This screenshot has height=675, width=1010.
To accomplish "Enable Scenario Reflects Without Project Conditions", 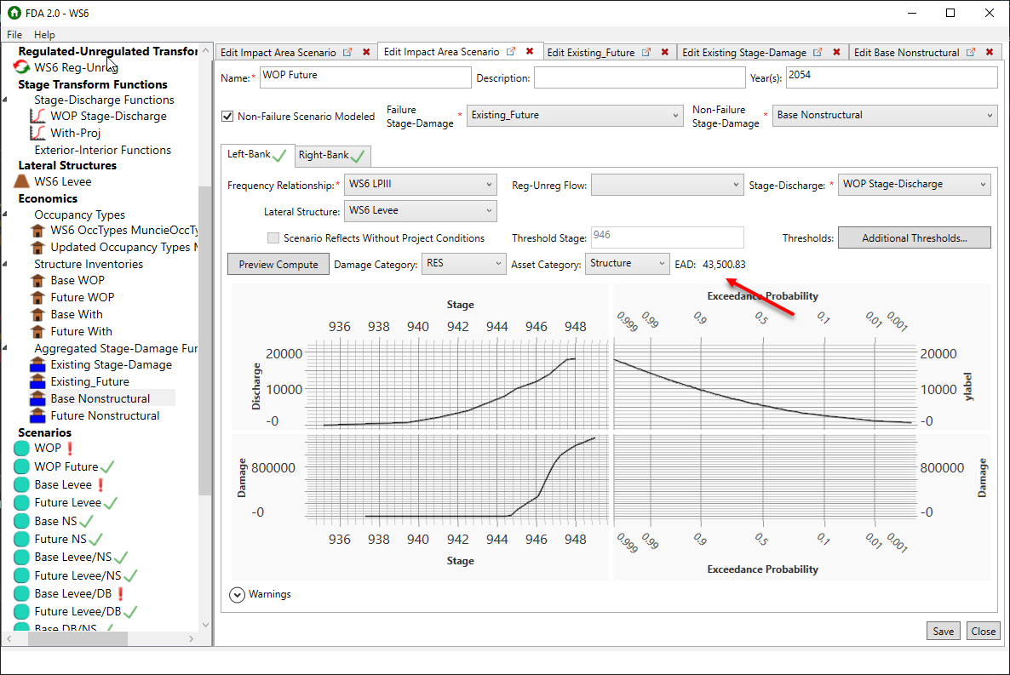I will [273, 238].
